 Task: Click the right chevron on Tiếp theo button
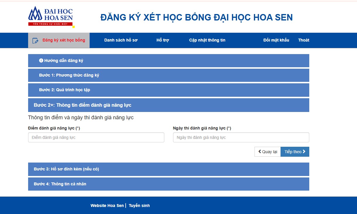click(304, 151)
